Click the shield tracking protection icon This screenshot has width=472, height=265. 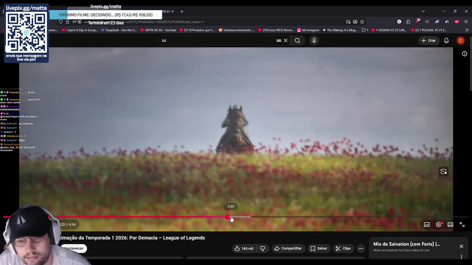click(61, 22)
